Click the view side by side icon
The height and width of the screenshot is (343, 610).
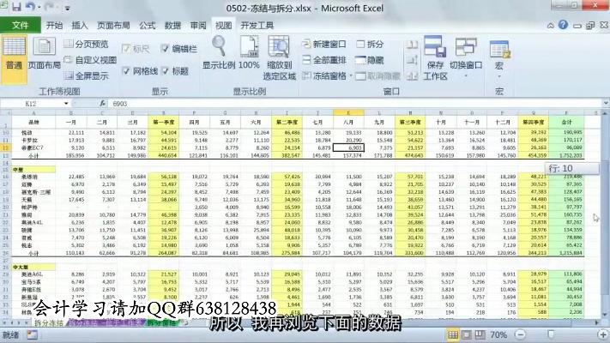(412, 45)
